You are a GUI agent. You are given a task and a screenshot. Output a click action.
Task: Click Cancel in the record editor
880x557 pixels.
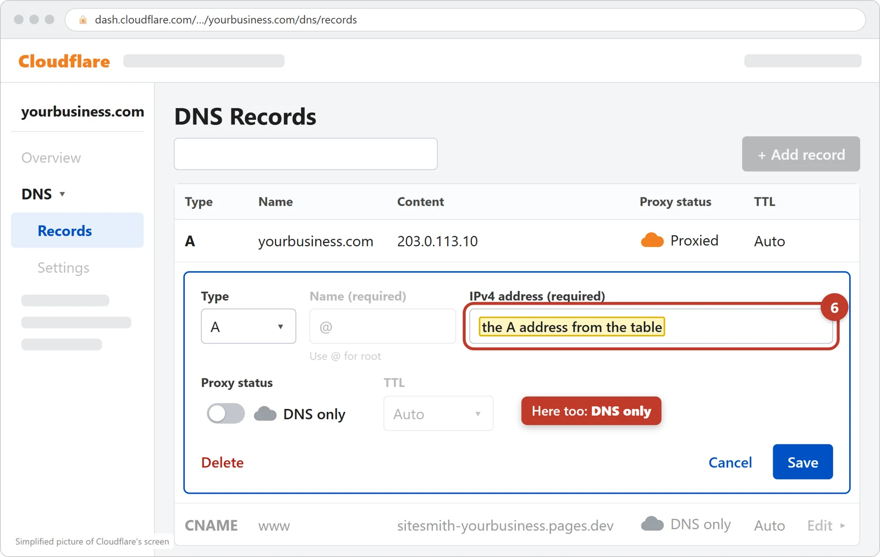(730, 462)
